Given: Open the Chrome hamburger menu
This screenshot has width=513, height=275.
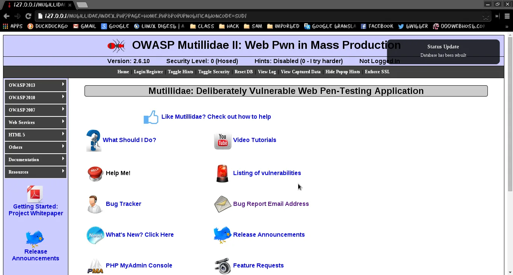Looking at the screenshot, I should (507, 16).
